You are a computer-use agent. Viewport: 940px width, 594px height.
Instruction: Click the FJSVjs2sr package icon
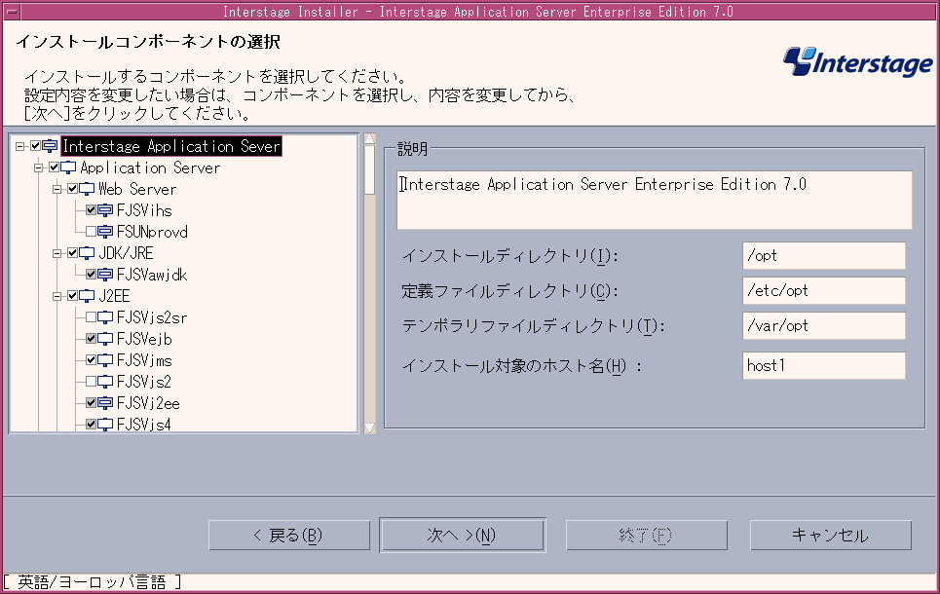click(x=105, y=317)
